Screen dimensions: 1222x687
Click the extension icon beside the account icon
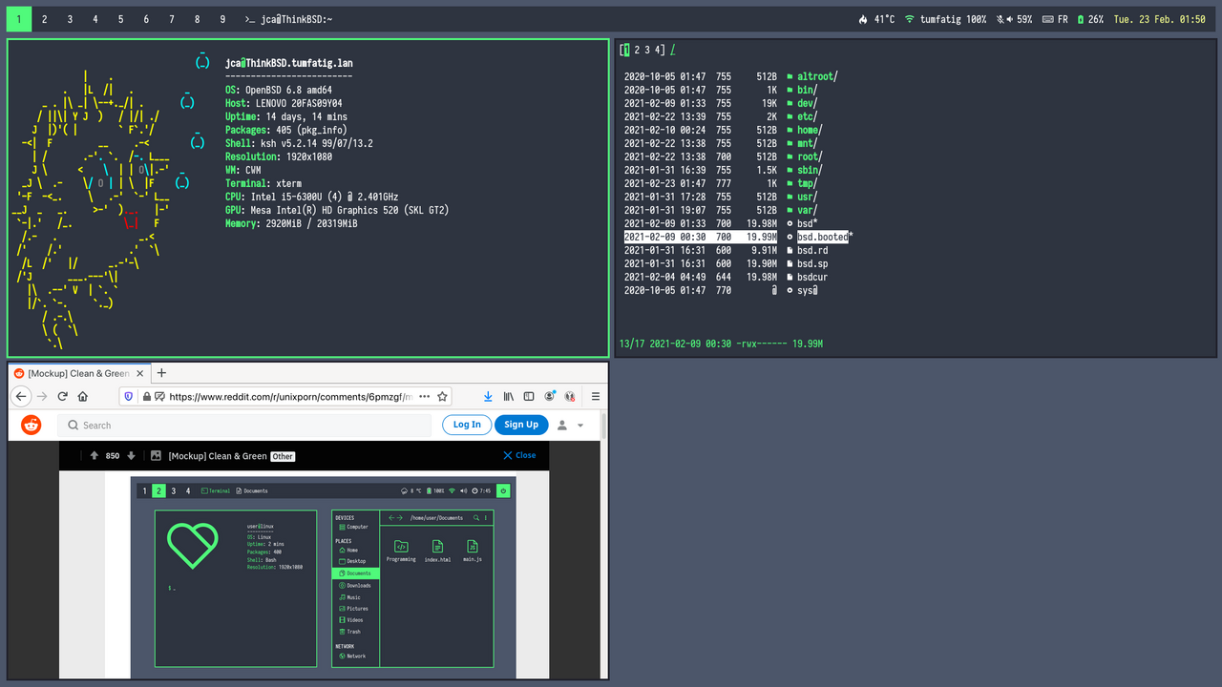pyautogui.click(x=570, y=396)
